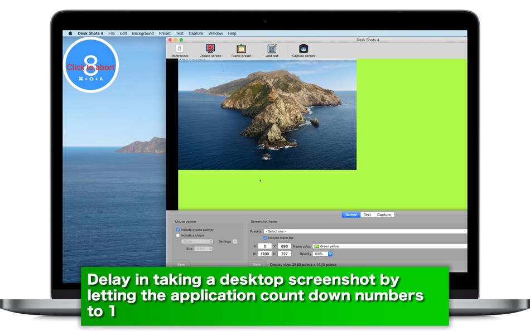Open the Background menu
Screen dimensions: 530x331
click(143, 33)
